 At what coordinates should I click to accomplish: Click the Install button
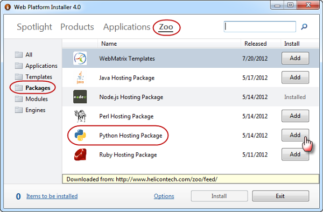220,196
